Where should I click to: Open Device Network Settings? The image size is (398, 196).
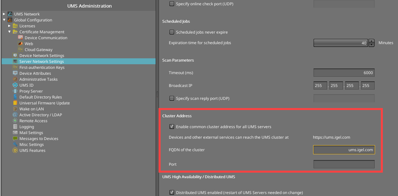click(x=42, y=56)
